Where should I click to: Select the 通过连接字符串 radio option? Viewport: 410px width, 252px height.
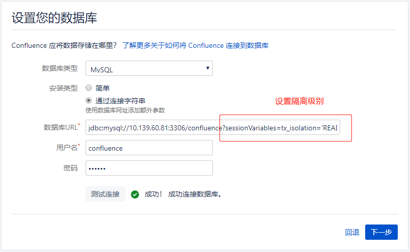89,101
